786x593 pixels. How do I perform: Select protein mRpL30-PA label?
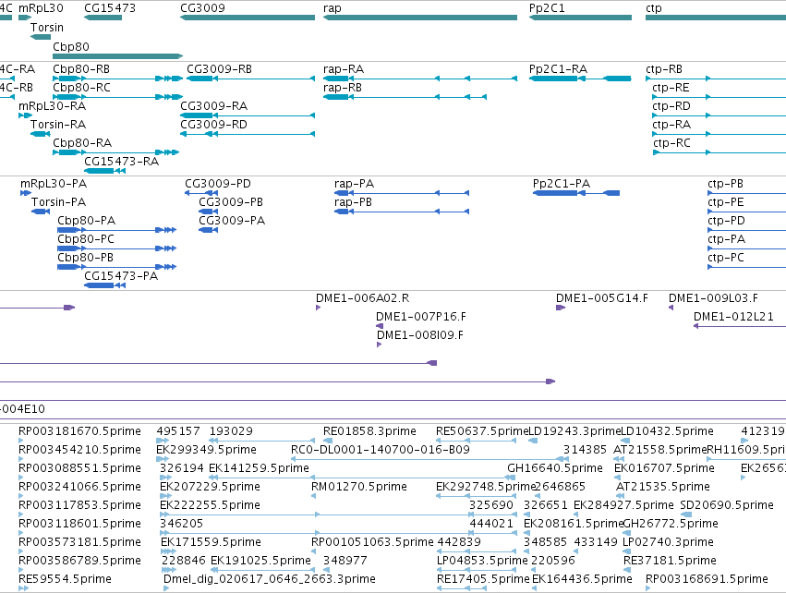(x=54, y=184)
